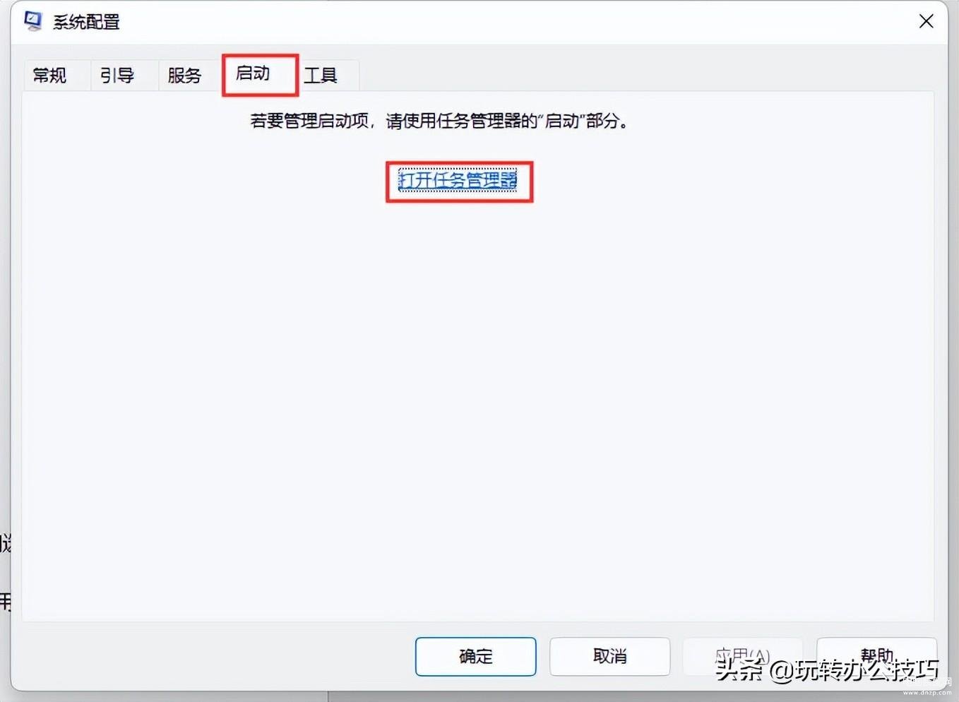
Task: Click the 若要管理启动项 instruction text
Action: pos(439,121)
